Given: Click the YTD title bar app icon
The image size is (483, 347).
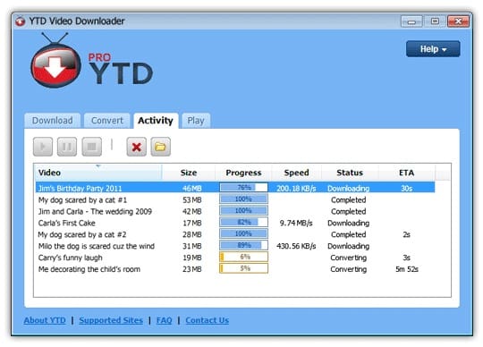Looking at the screenshot, I should click(21, 21).
